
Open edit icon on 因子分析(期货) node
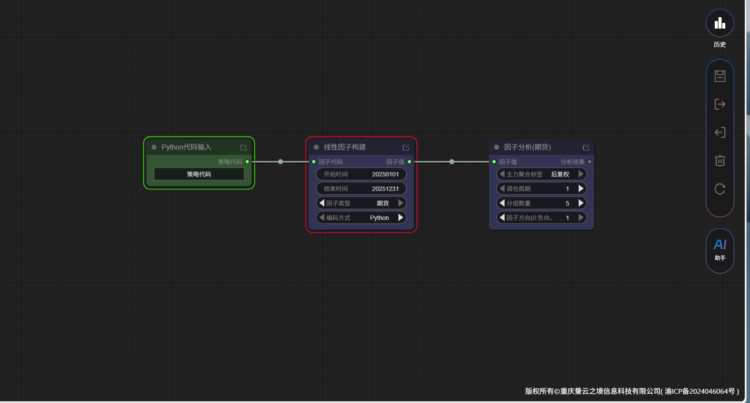[586, 148]
